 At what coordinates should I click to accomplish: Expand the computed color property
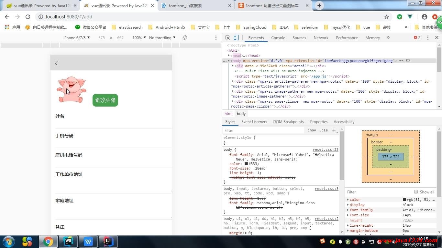pos(348,200)
